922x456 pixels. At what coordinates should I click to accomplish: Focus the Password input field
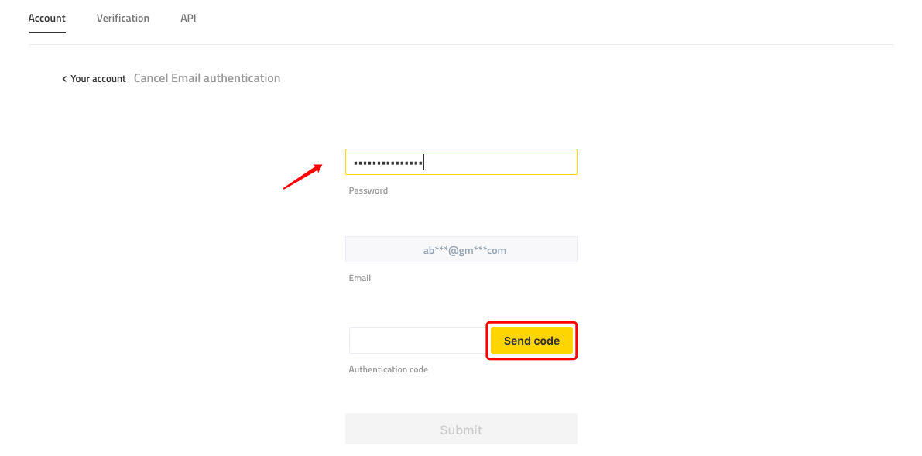[x=461, y=162]
